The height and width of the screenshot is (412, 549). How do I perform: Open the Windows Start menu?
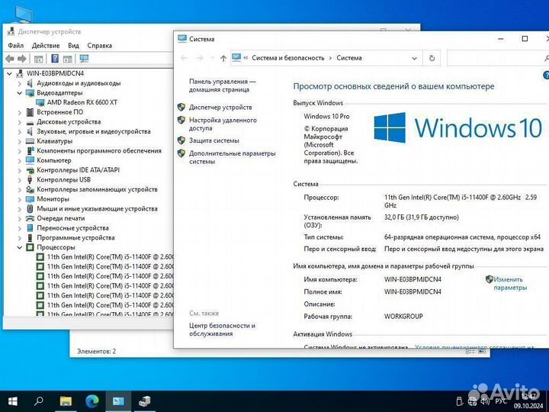point(13,401)
